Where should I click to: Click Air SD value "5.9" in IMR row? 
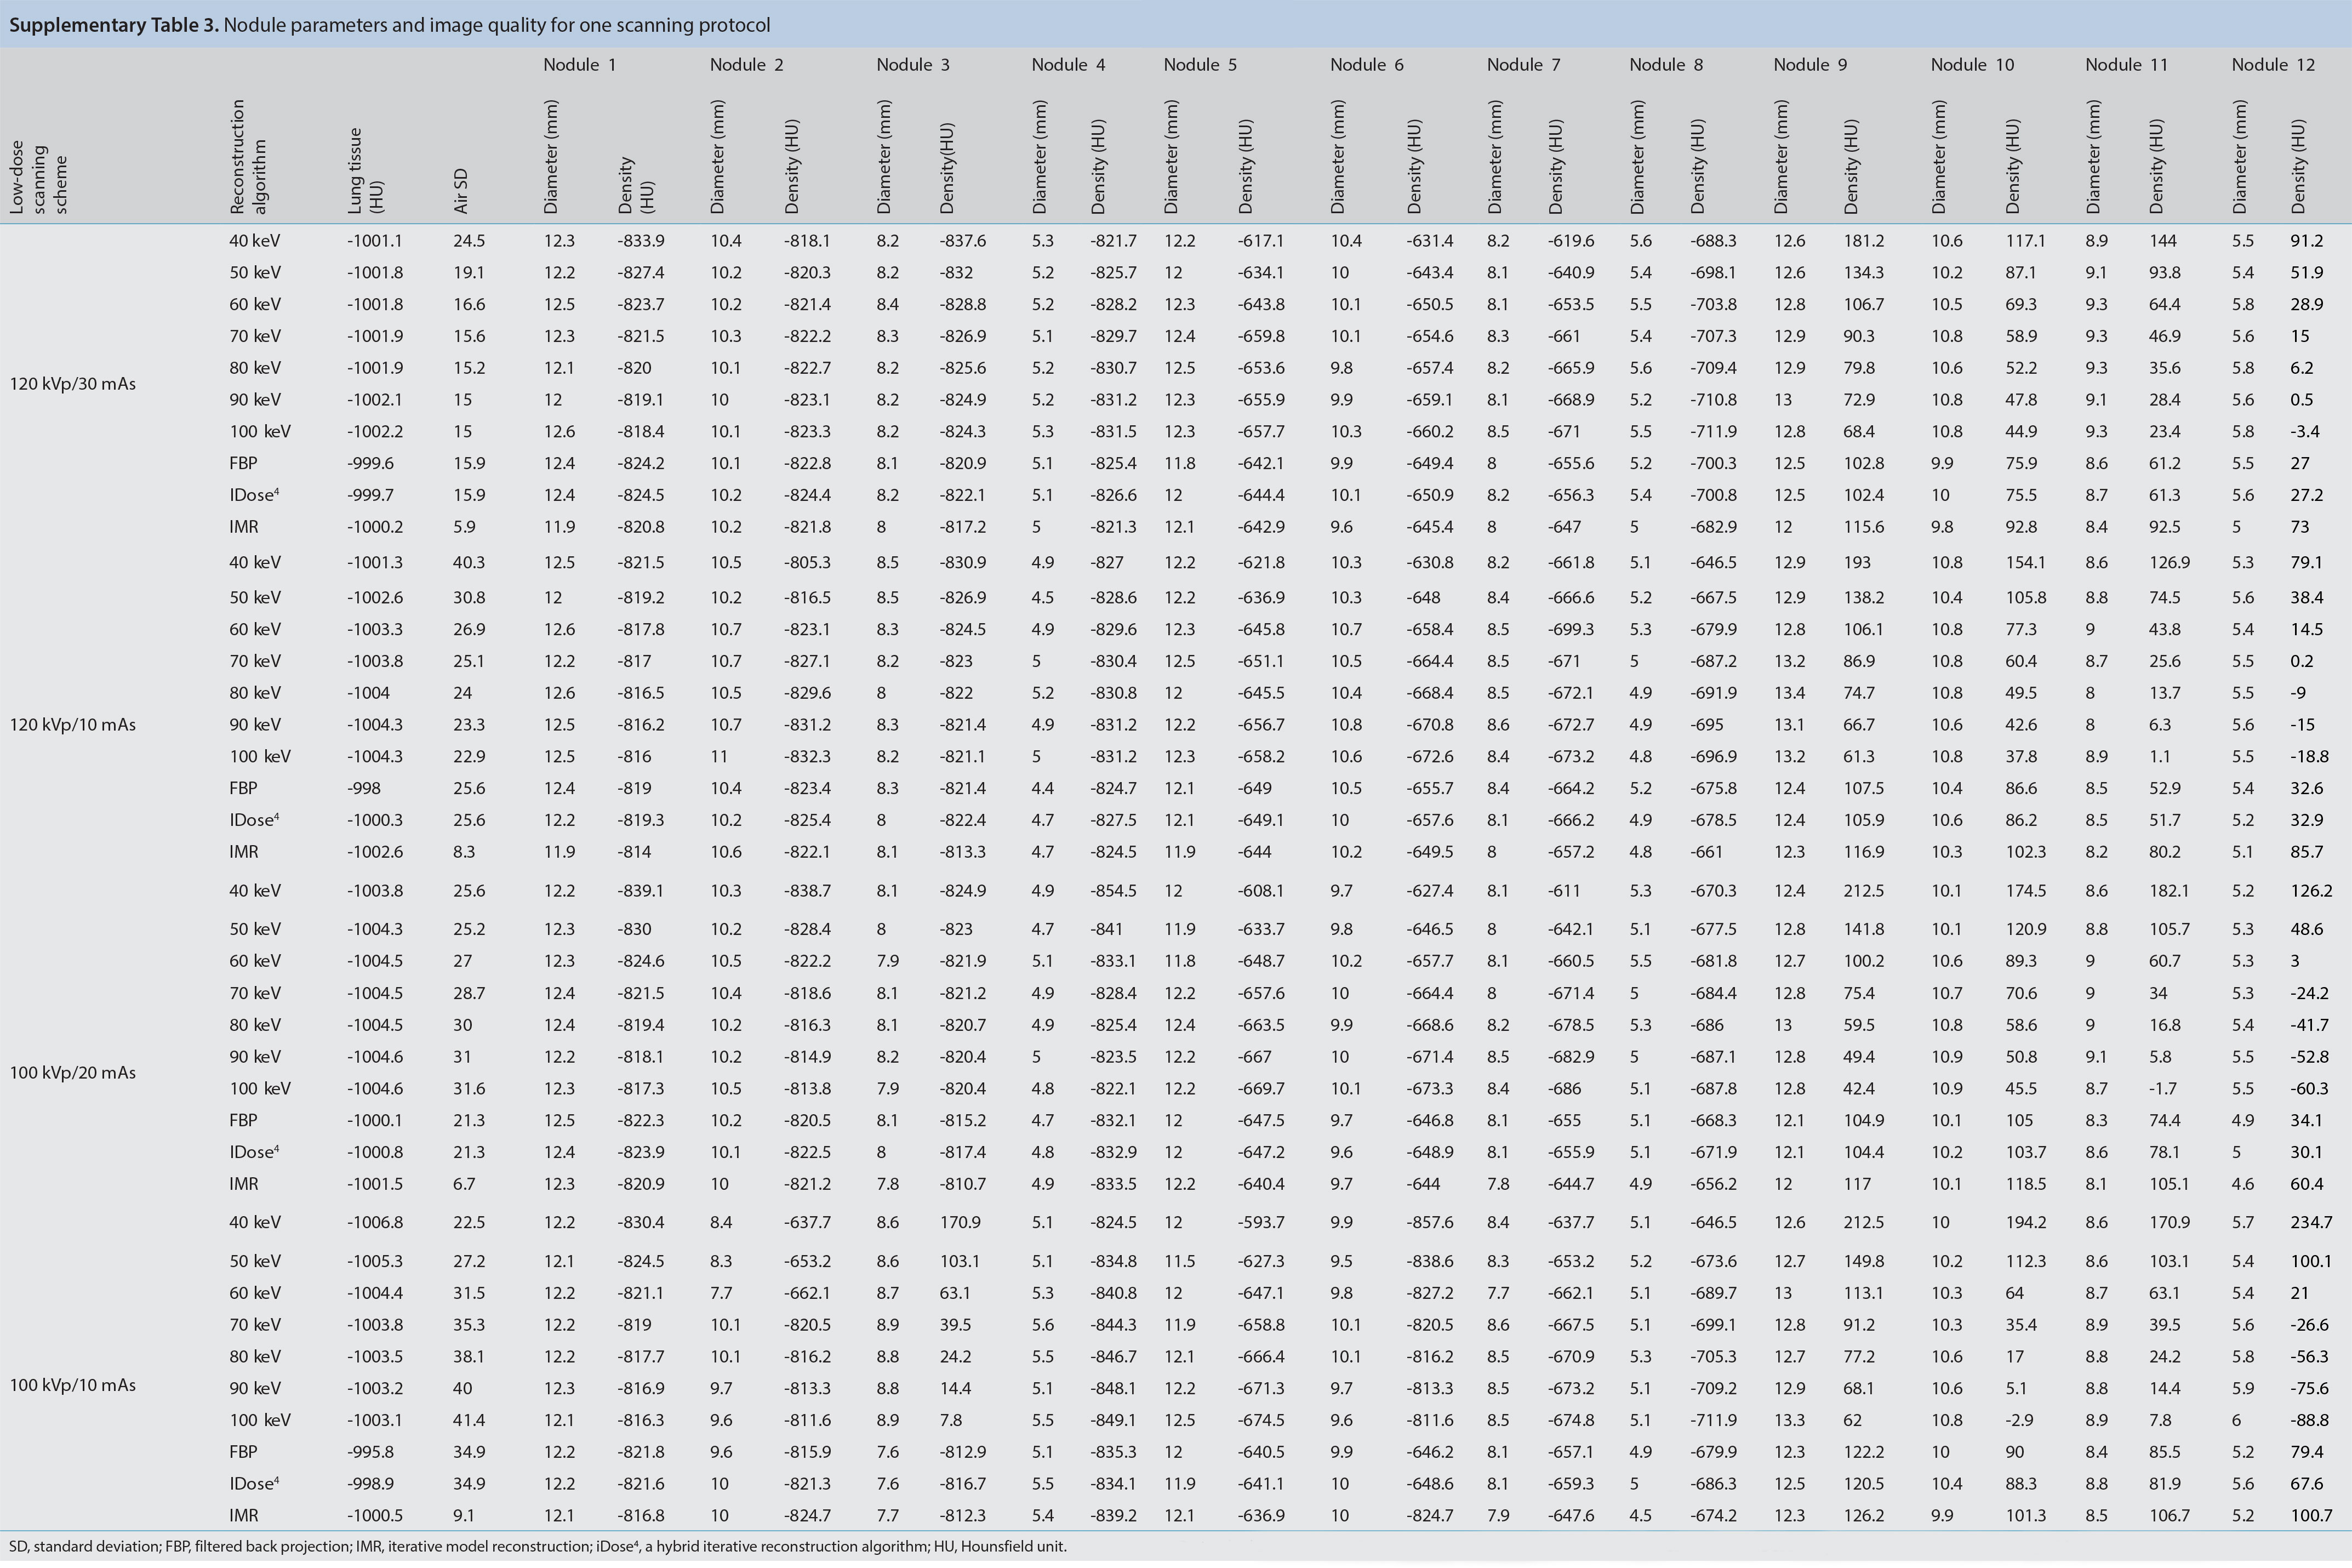tap(464, 527)
